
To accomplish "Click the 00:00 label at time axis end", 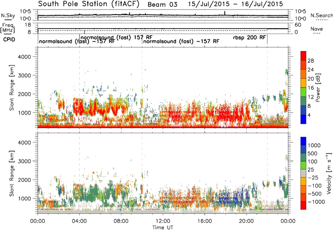I will (288, 221).
